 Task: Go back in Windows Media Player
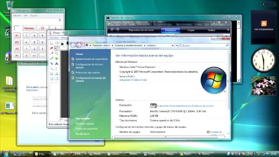[112, 30]
